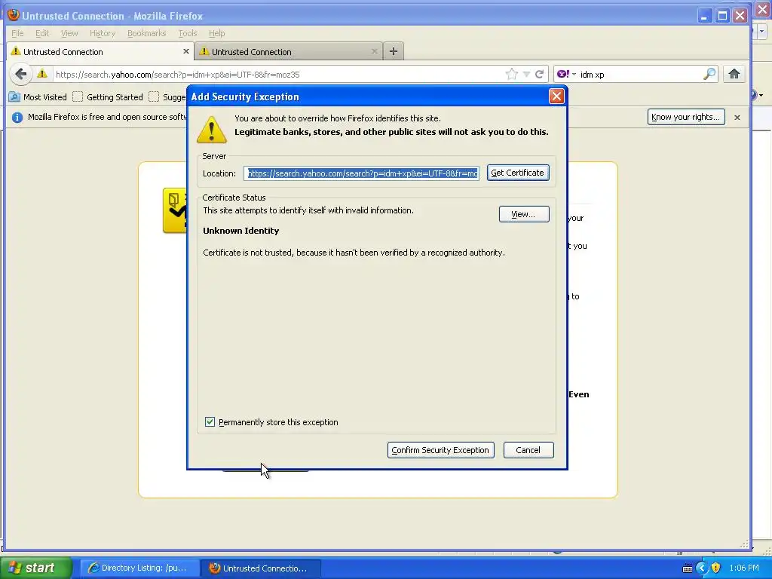This screenshot has height=579, width=772.
Task: Open the Tools menu
Action: click(188, 33)
